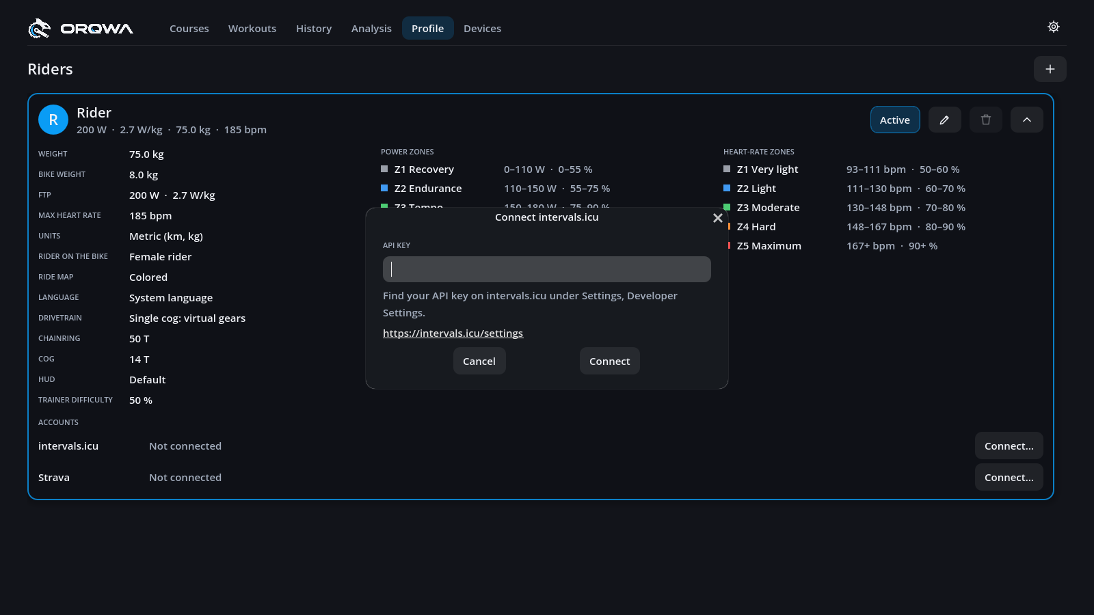The height and width of the screenshot is (615, 1094).
Task: Focus the API key input field
Action: pyautogui.click(x=547, y=269)
